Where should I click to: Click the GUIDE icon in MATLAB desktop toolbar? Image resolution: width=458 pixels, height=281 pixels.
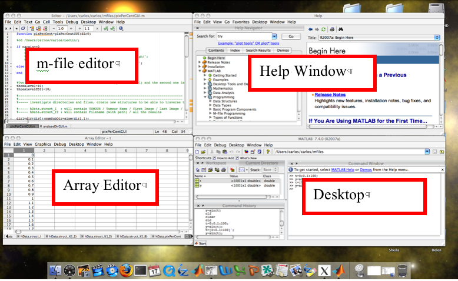click(x=253, y=152)
